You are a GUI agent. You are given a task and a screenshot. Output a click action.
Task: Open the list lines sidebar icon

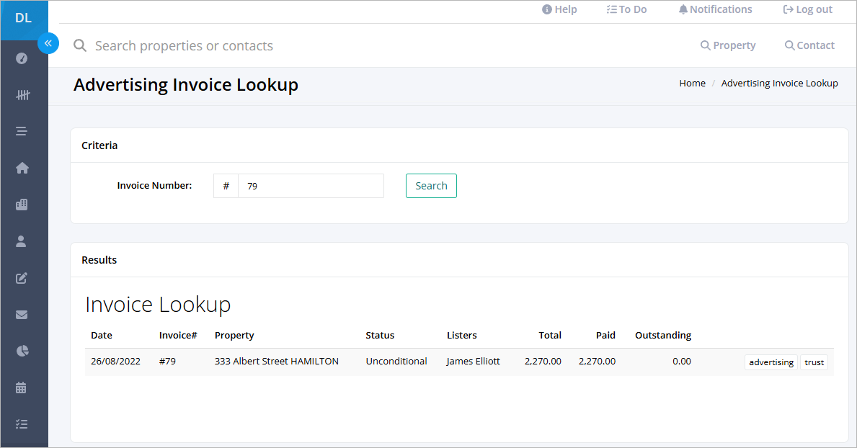[x=22, y=131]
